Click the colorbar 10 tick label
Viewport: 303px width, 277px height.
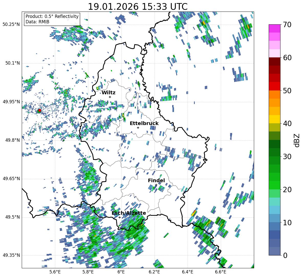click(287, 222)
